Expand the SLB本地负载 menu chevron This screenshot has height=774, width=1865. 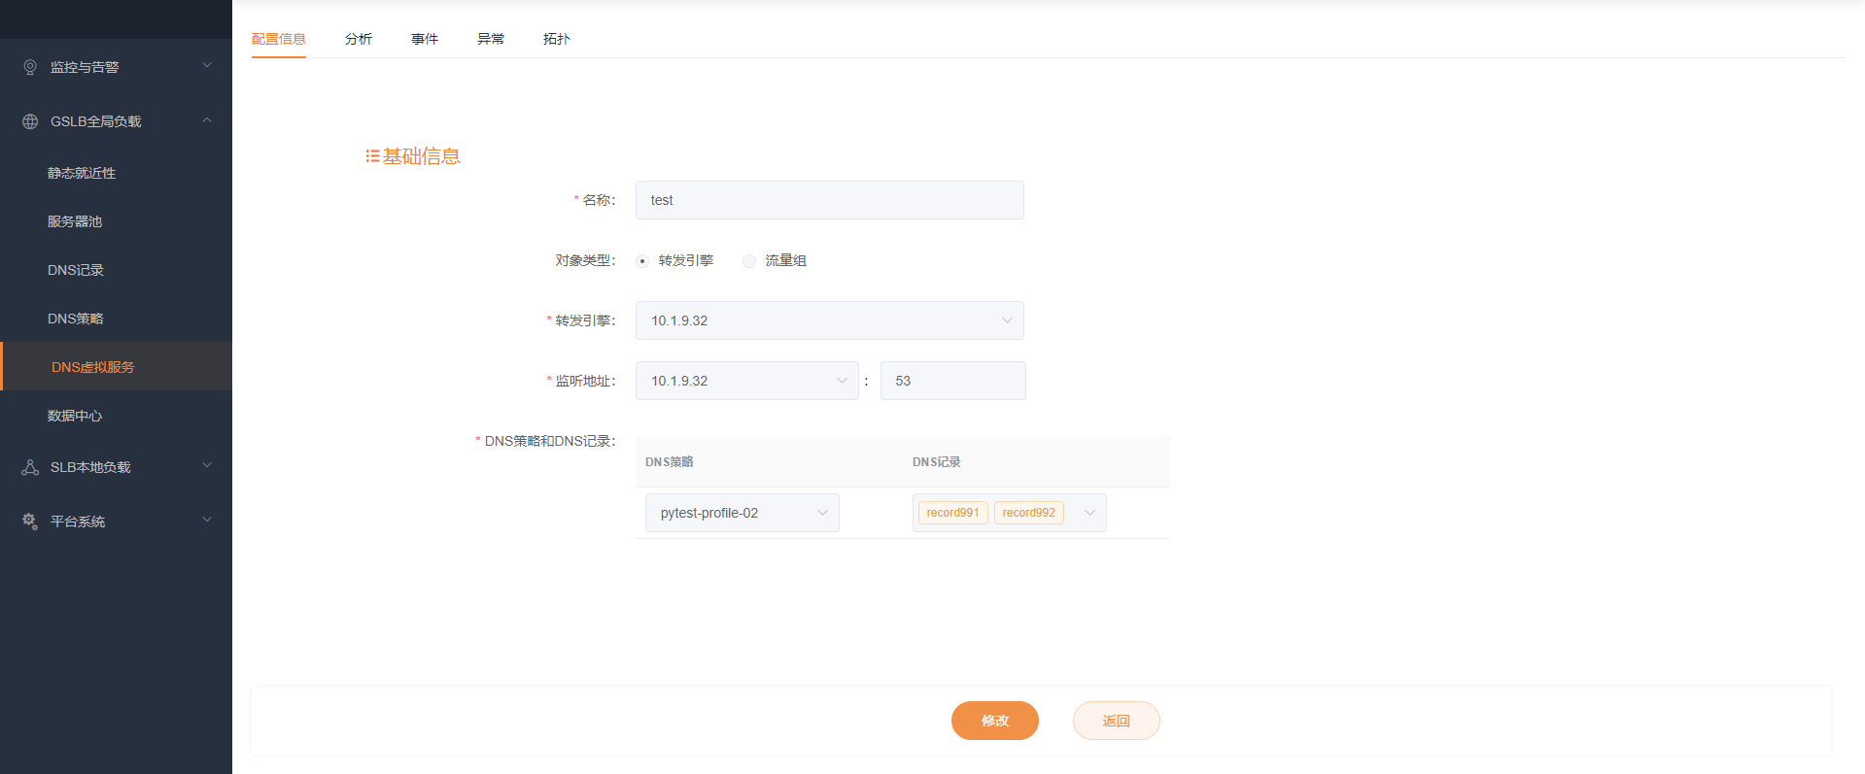(207, 465)
